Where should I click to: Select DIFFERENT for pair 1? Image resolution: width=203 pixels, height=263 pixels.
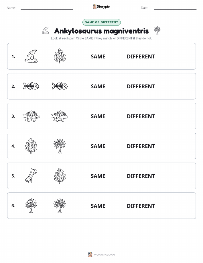pos(141,57)
